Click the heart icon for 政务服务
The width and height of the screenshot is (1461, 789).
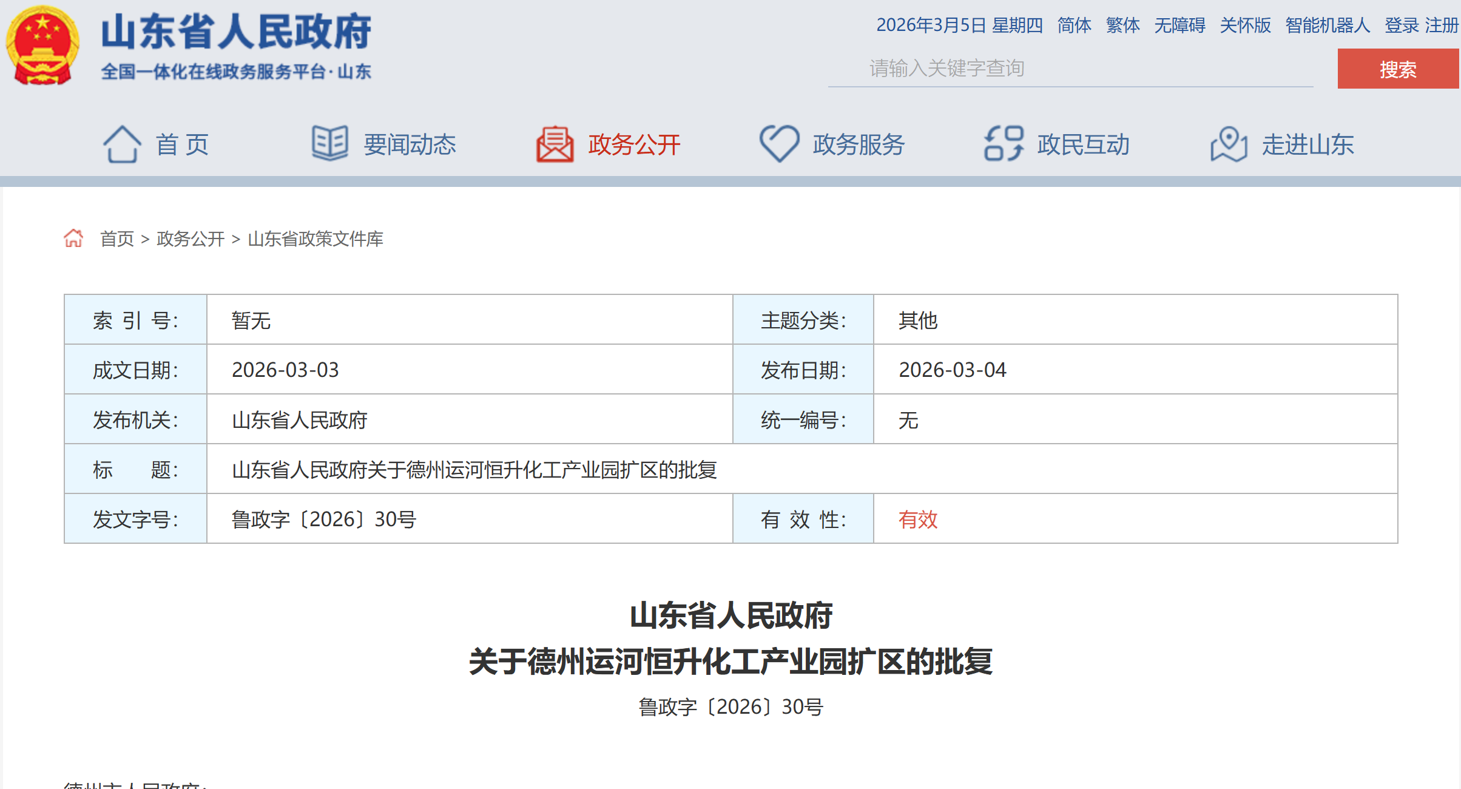point(779,143)
